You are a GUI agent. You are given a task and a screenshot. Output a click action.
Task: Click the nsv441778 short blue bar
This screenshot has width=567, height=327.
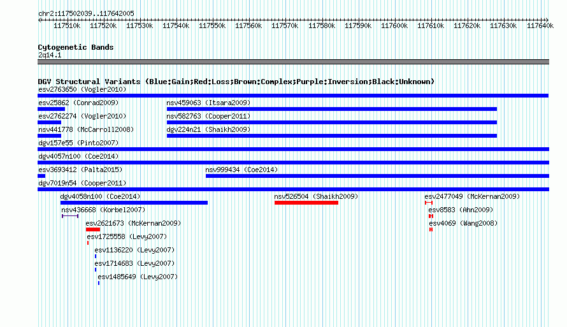click(50, 136)
